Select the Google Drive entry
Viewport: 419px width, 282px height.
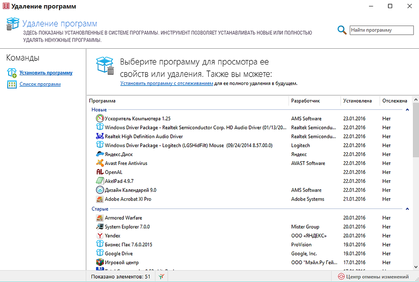coord(250,253)
